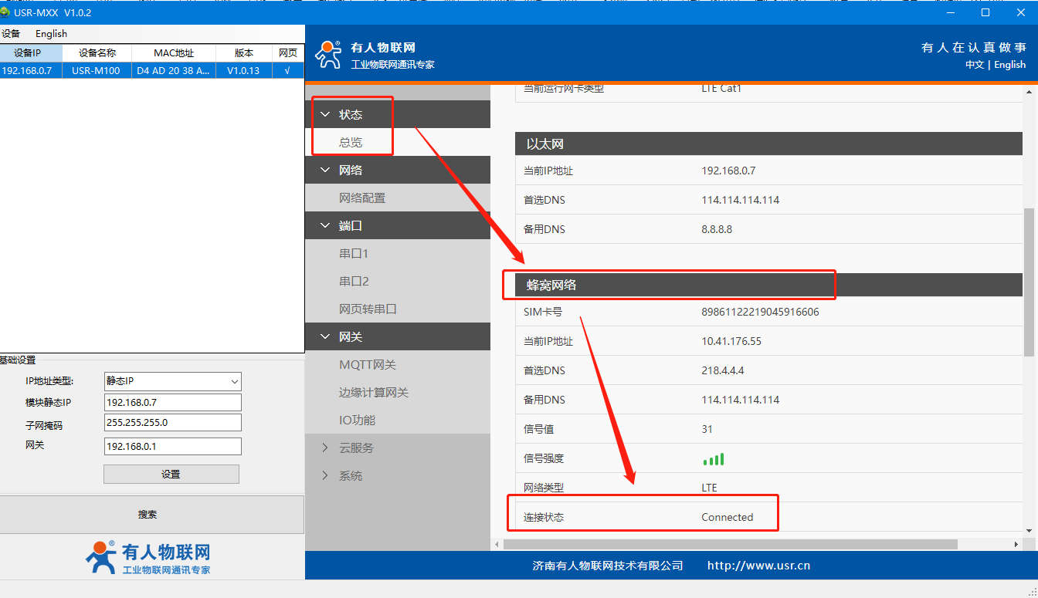This screenshot has width=1038, height=598.
Task: Switch web page language to English
Action: click(x=1009, y=65)
